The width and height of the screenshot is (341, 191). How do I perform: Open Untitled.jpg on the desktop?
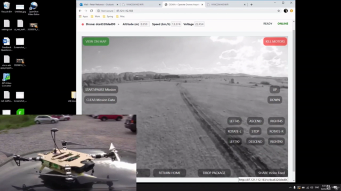(x=20, y=8)
